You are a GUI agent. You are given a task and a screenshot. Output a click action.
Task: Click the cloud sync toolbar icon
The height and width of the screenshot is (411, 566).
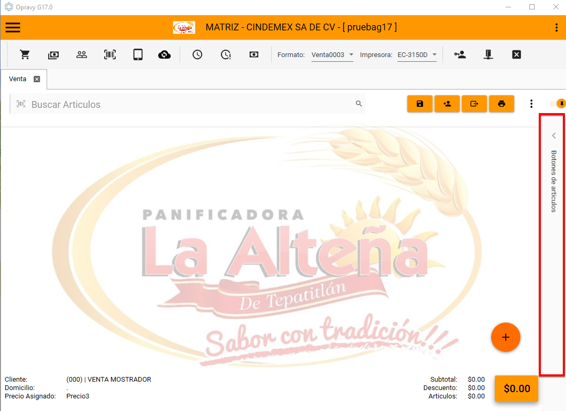coord(164,55)
